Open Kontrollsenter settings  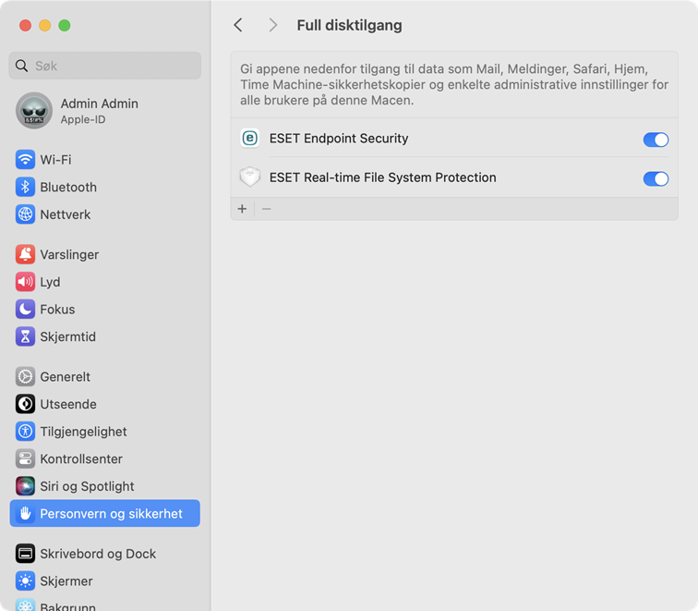pyautogui.click(x=81, y=458)
